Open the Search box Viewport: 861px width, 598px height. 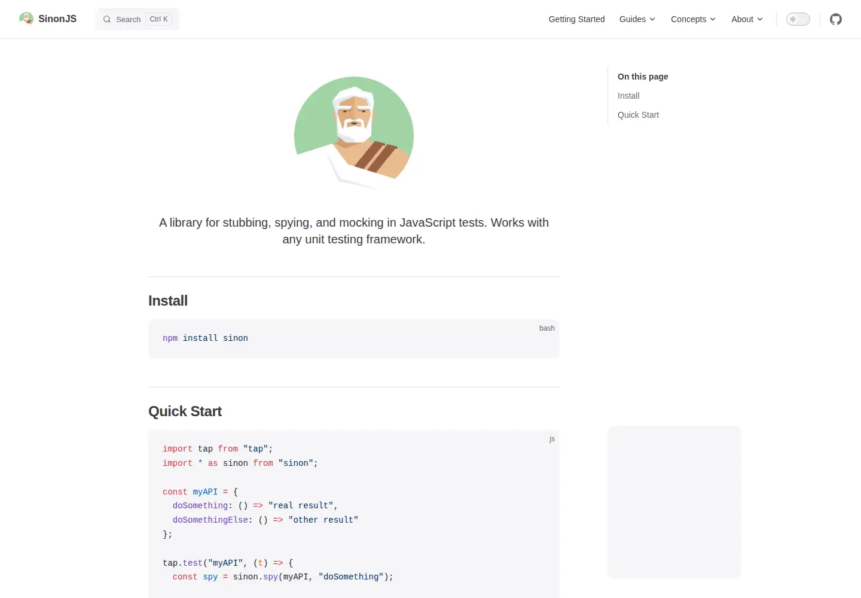[138, 19]
